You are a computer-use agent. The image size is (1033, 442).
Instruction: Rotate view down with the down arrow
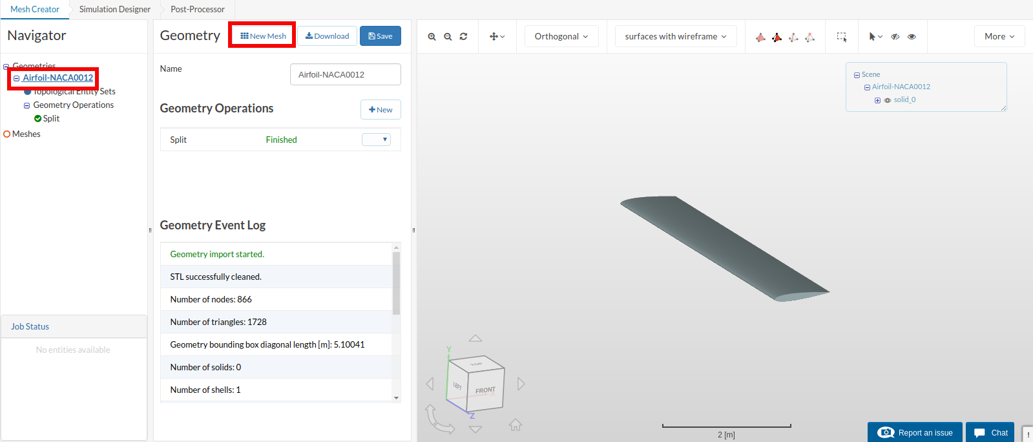tap(475, 429)
